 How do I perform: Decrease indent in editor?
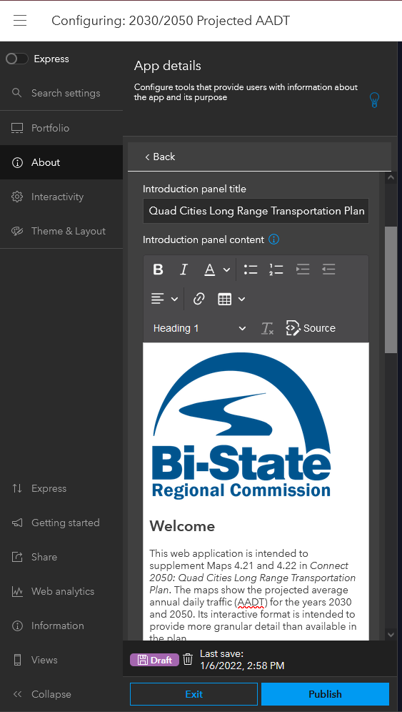328,270
